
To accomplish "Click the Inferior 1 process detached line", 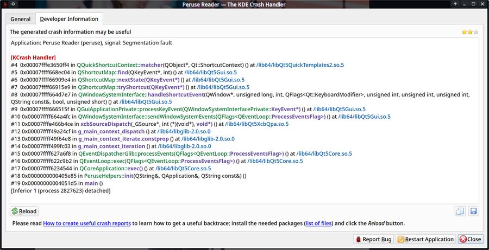I will pyautogui.click(x=60, y=190).
